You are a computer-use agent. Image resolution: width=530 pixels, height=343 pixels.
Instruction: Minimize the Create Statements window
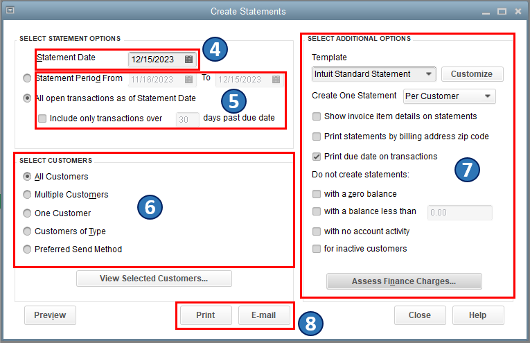coord(486,12)
